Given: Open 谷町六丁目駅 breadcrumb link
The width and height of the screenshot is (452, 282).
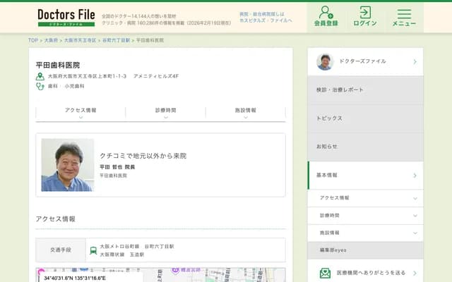Looking at the screenshot, I should coord(116,40).
